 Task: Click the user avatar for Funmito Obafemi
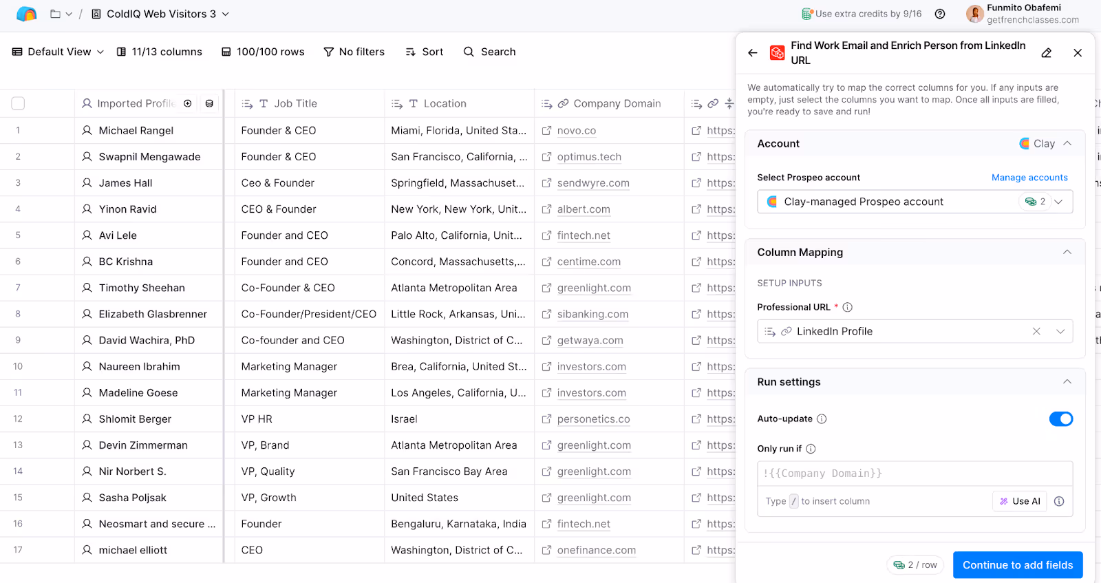point(974,14)
